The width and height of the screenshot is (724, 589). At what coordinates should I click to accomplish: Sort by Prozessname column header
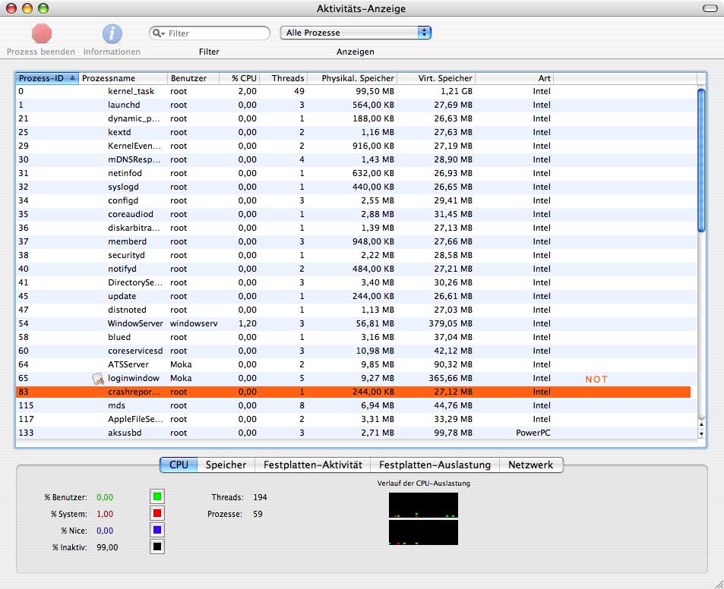(x=123, y=78)
